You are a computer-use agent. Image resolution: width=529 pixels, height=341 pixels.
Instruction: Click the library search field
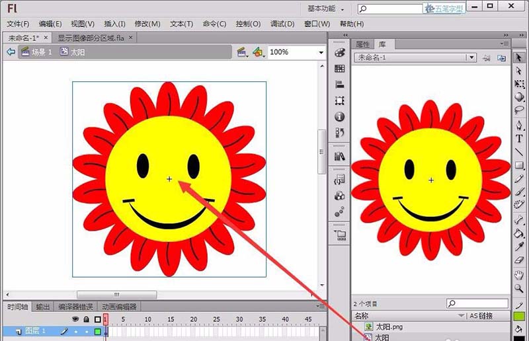pyautogui.click(x=477, y=303)
